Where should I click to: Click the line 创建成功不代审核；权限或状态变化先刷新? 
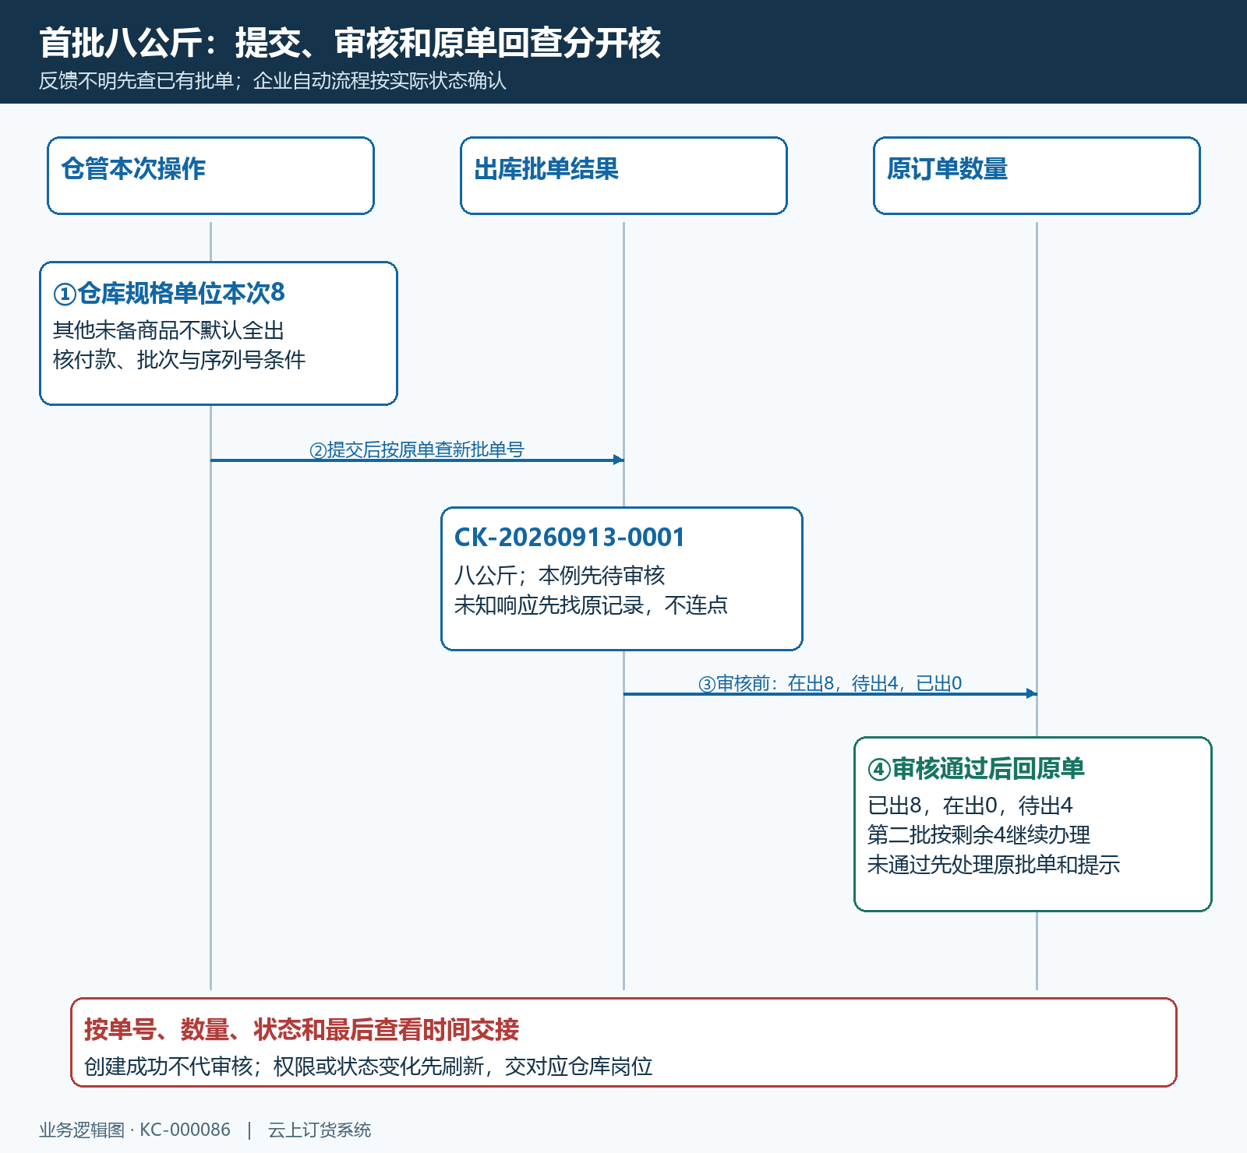pos(284,1067)
